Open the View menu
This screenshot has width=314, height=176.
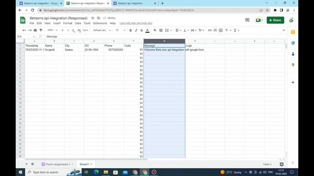point(48,23)
